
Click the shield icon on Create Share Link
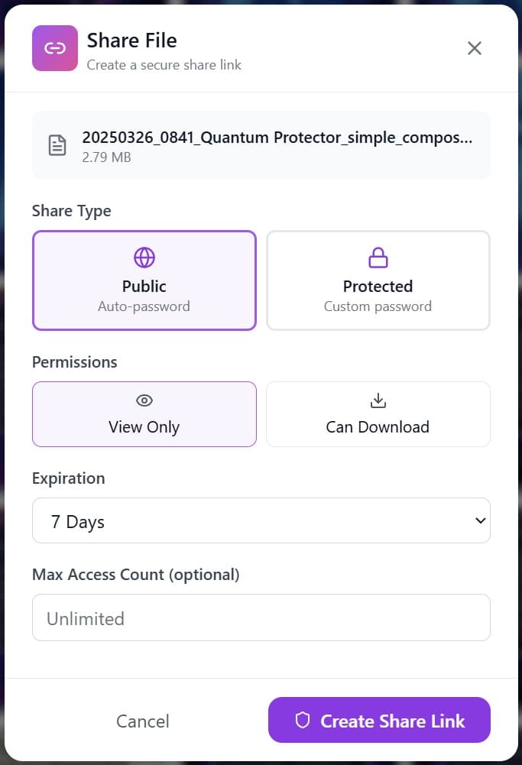303,721
